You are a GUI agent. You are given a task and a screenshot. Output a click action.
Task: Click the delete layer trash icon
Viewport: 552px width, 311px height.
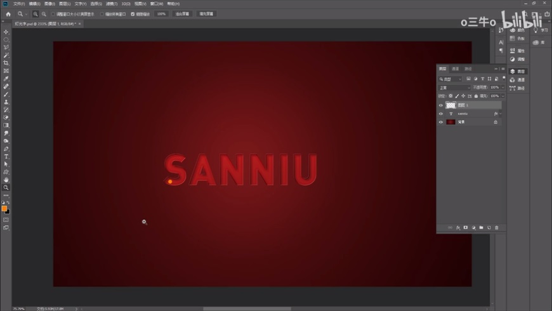[x=497, y=227]
